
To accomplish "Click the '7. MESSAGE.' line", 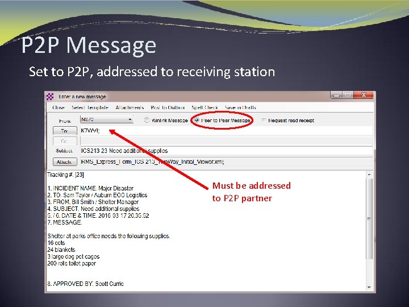I will 65,222.
